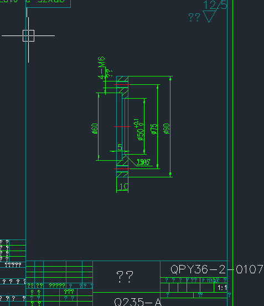Screen dimensions: 264x306
Task: Select the ø75 dimension text
Action: point(154,129)
